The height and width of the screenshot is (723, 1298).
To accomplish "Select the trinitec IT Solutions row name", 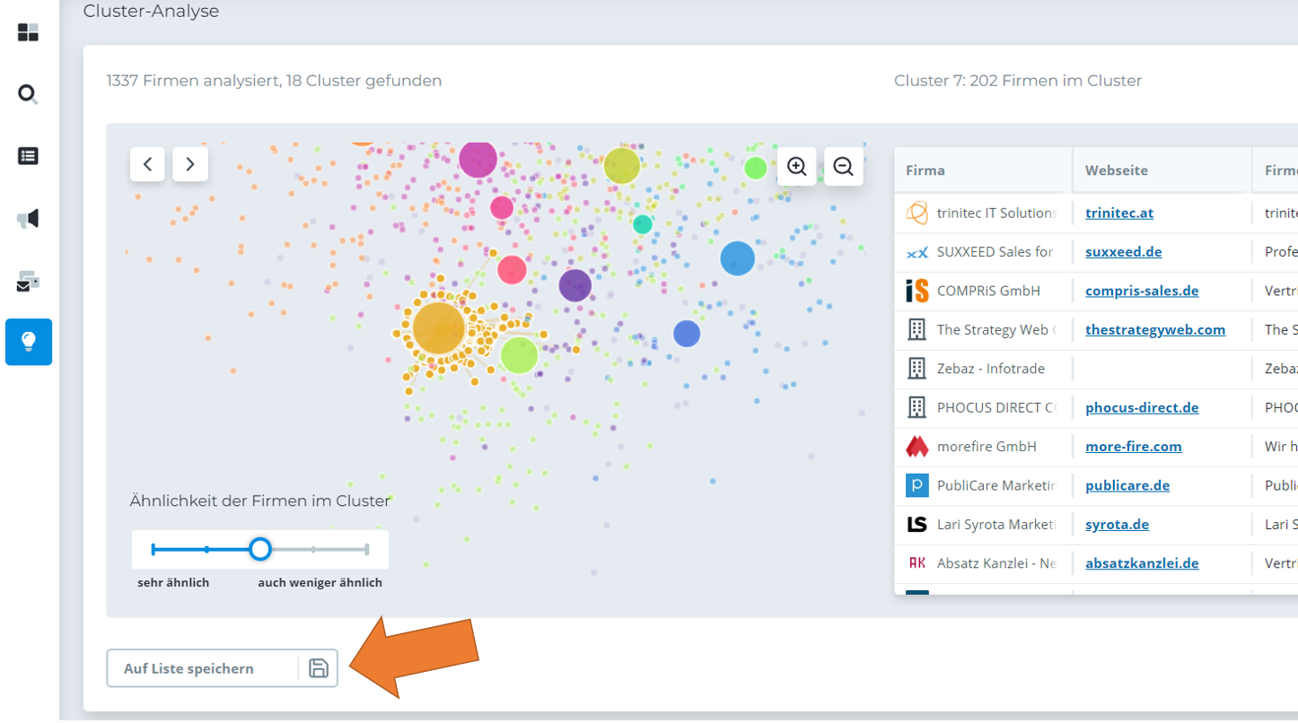I will click(x=996, y=213).
